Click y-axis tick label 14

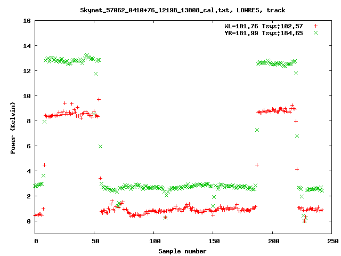tap(27, 46)
